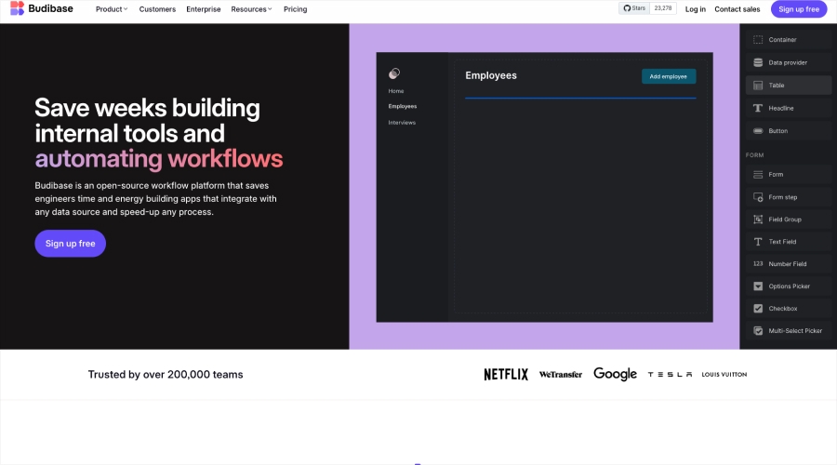Image resolution: width=837 pixels, height=465 pixels.
Task: Click the Employees heading in preview
Action: tap(491, 76)
